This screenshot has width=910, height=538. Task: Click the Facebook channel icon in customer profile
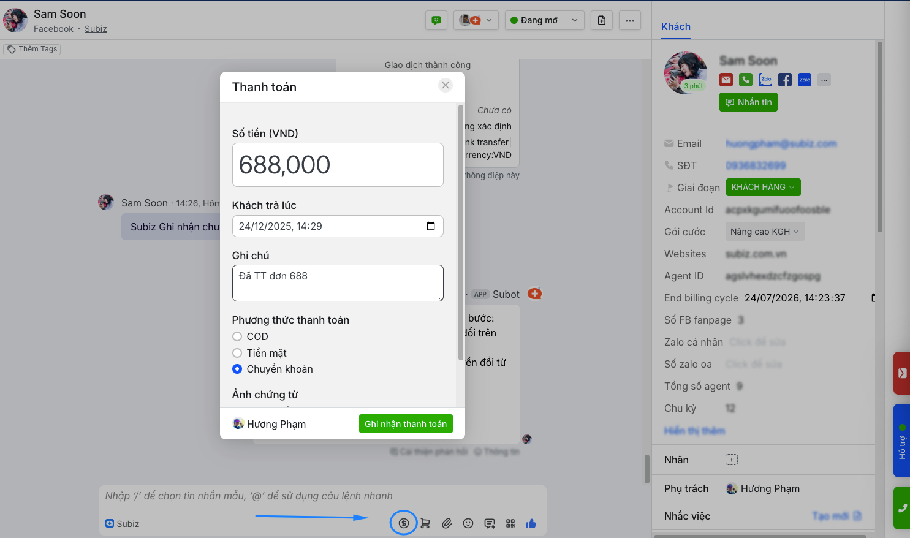(785, 80)
